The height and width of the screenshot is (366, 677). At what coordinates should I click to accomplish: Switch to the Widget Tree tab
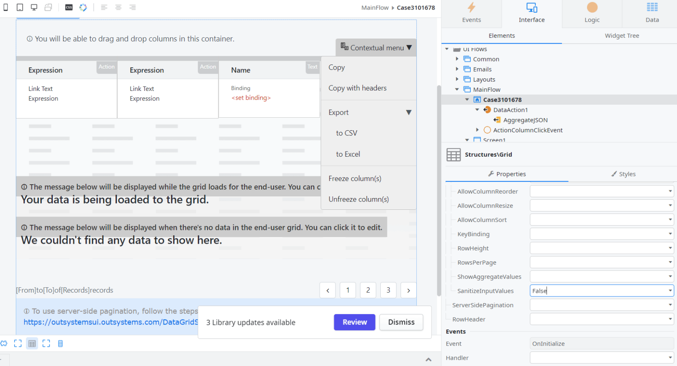coord(622,36)
